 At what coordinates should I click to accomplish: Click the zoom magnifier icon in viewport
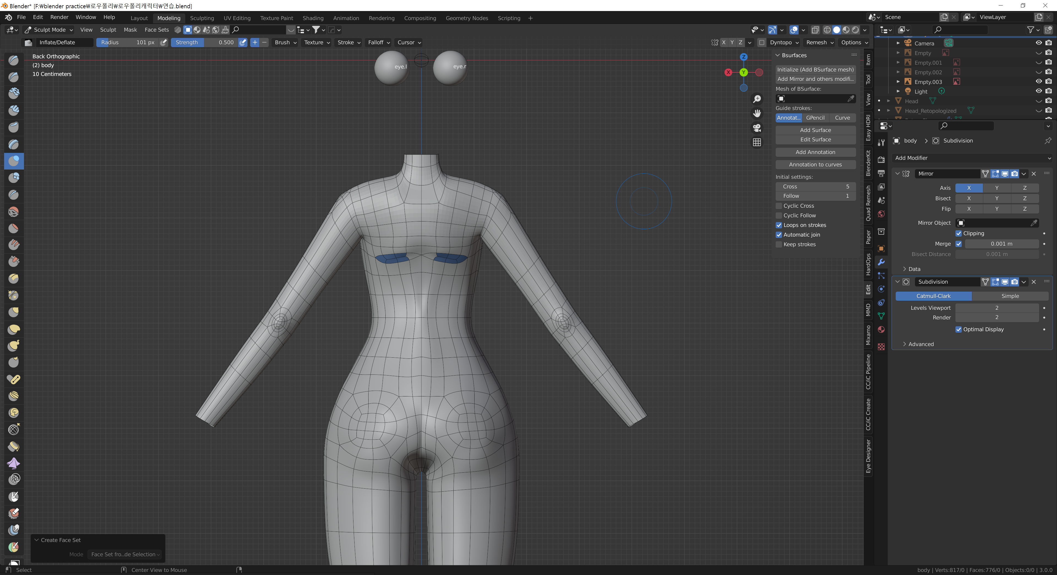757,99
